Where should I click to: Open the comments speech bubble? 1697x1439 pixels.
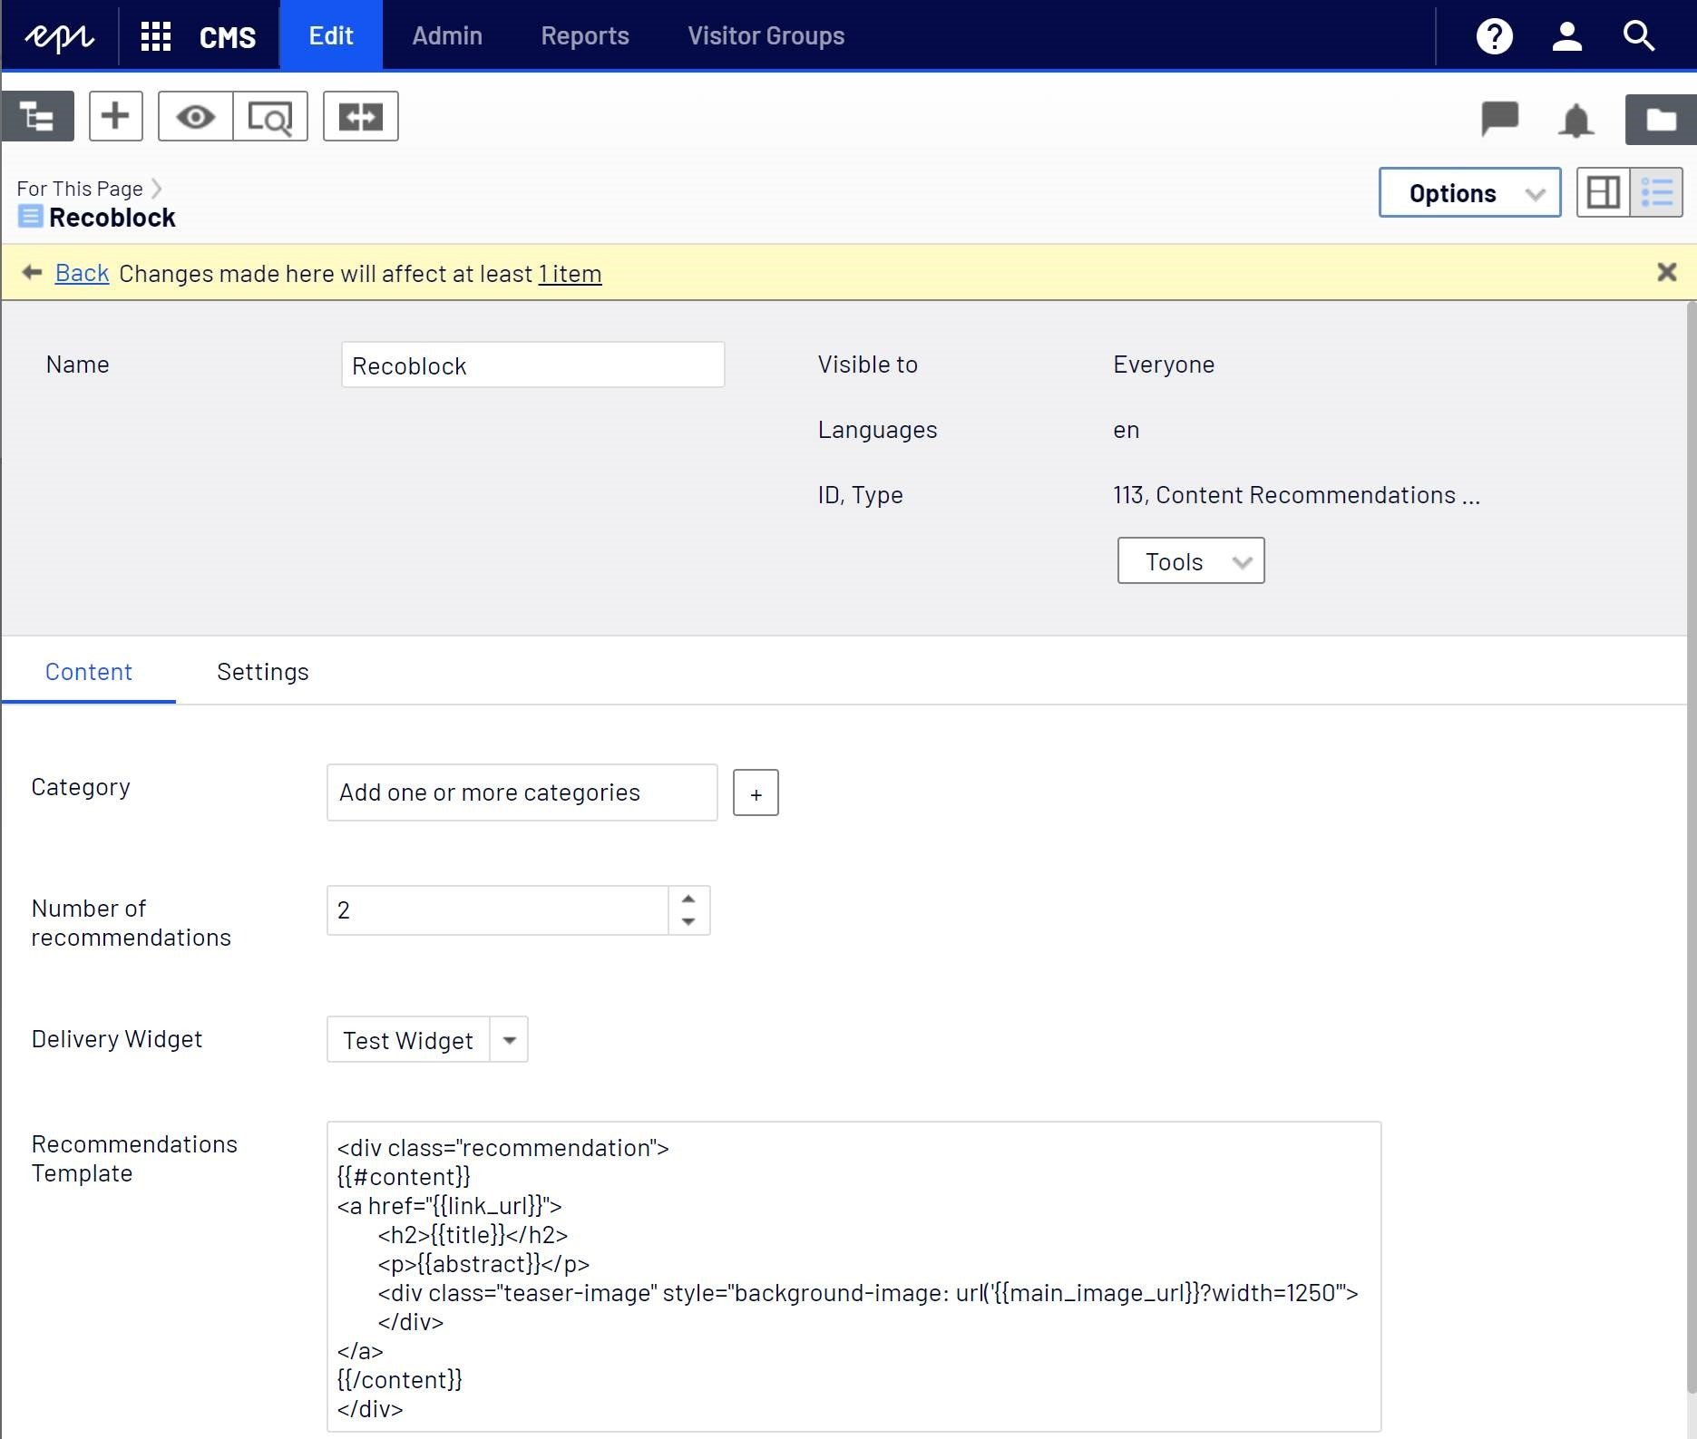1499,119
